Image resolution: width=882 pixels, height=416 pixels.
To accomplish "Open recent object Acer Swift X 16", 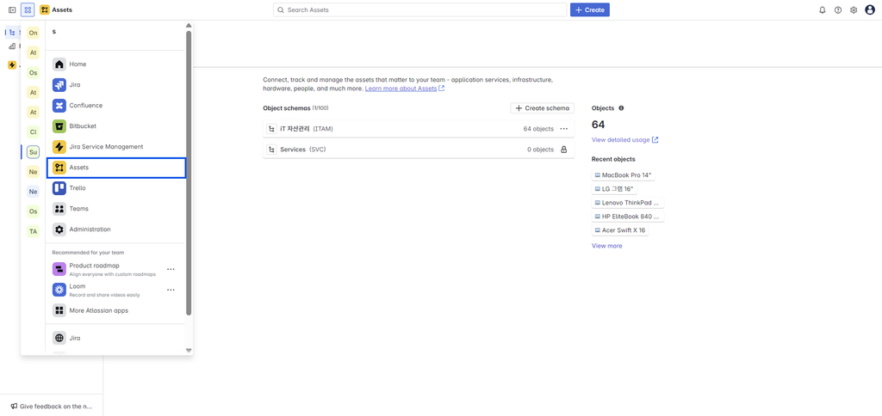I will click(620, 230).
